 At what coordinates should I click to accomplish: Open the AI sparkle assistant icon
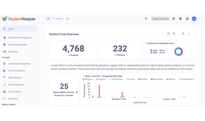[146, 19]
